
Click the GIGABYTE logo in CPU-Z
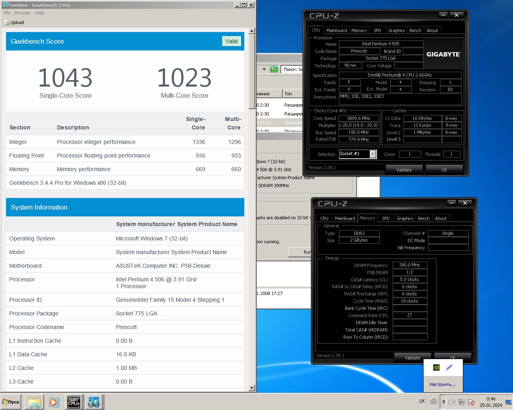(443, 54)
